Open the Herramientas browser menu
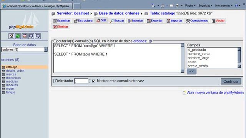This screenshot has width=246, height=138. [x=224, y=6]
